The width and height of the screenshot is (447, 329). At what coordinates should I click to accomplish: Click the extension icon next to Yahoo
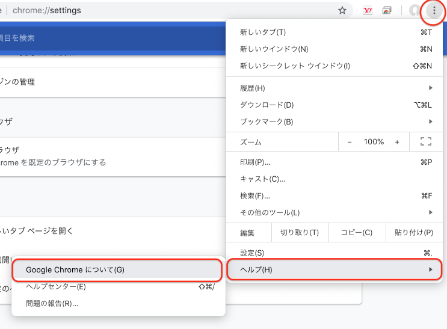tap(387, 11)
